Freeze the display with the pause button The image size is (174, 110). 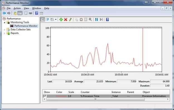(x=96, y=19)
